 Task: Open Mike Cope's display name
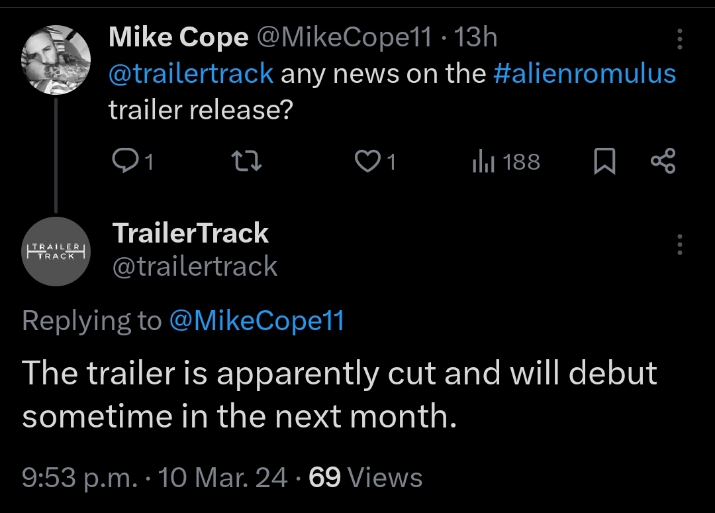(178, 38)
